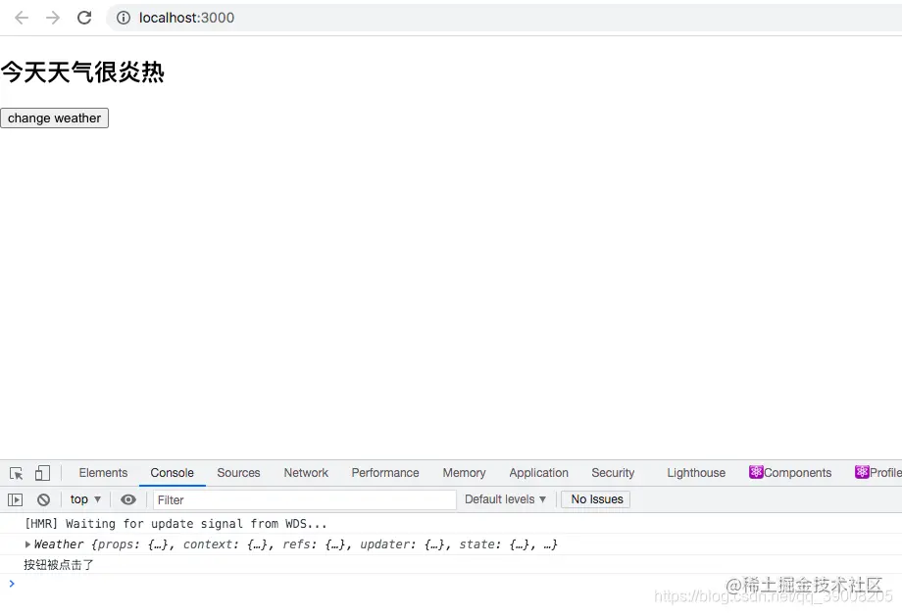The width and height of the screenshot is (902, 614).
Task: Open the Security tab
Action: click(x=613, y=473)
